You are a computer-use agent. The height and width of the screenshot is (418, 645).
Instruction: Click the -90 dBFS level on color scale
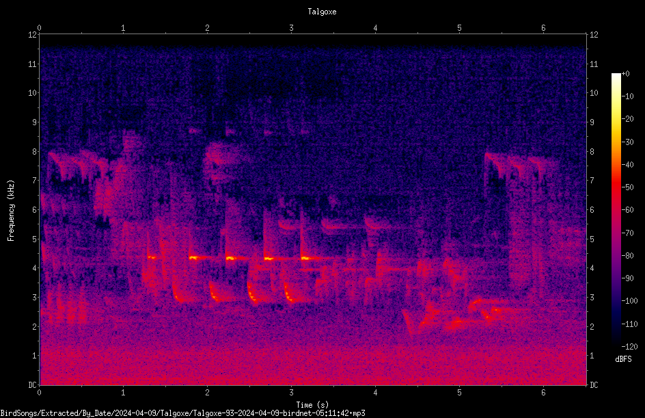click(x=628, y=278)
